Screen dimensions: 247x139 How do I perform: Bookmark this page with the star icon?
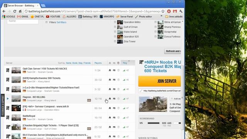pos(163,11)
